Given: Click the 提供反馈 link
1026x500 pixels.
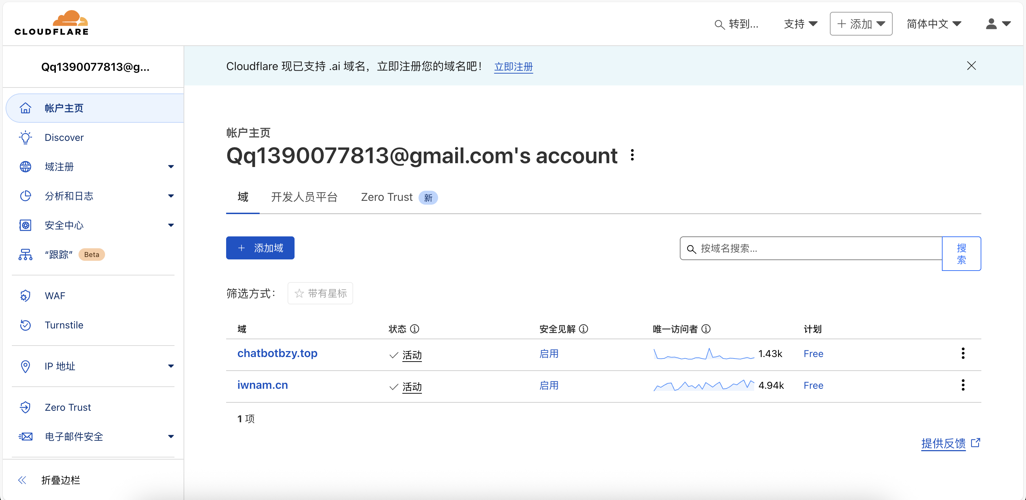Looking at the screenshot, I should (x=944, y=443).
